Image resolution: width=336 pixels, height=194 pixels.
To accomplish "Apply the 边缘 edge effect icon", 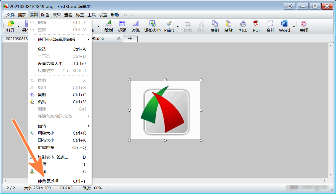I will pos(135,27).
